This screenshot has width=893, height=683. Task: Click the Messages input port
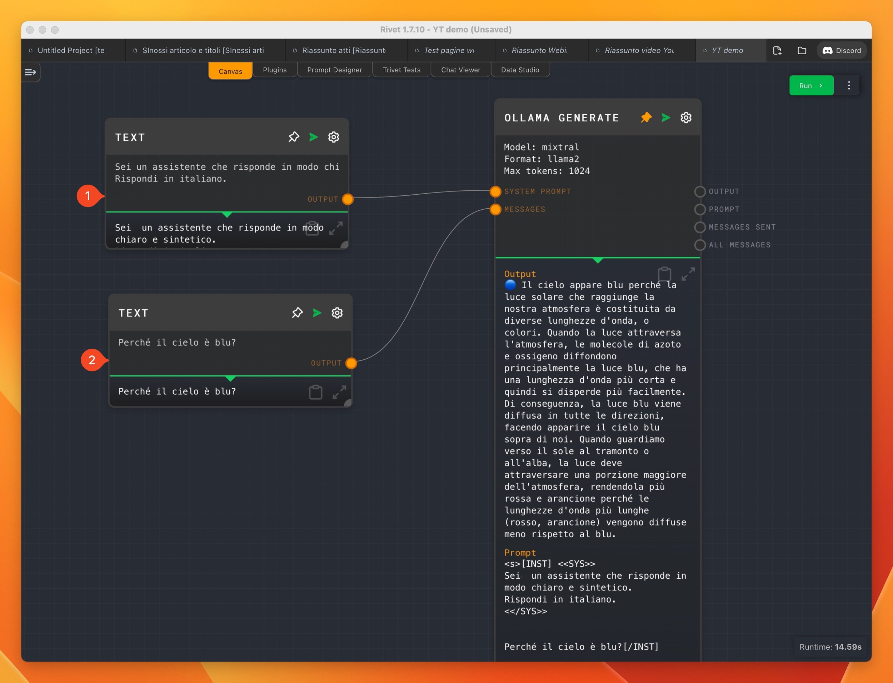pyautogui.click(x=495, y=209)
